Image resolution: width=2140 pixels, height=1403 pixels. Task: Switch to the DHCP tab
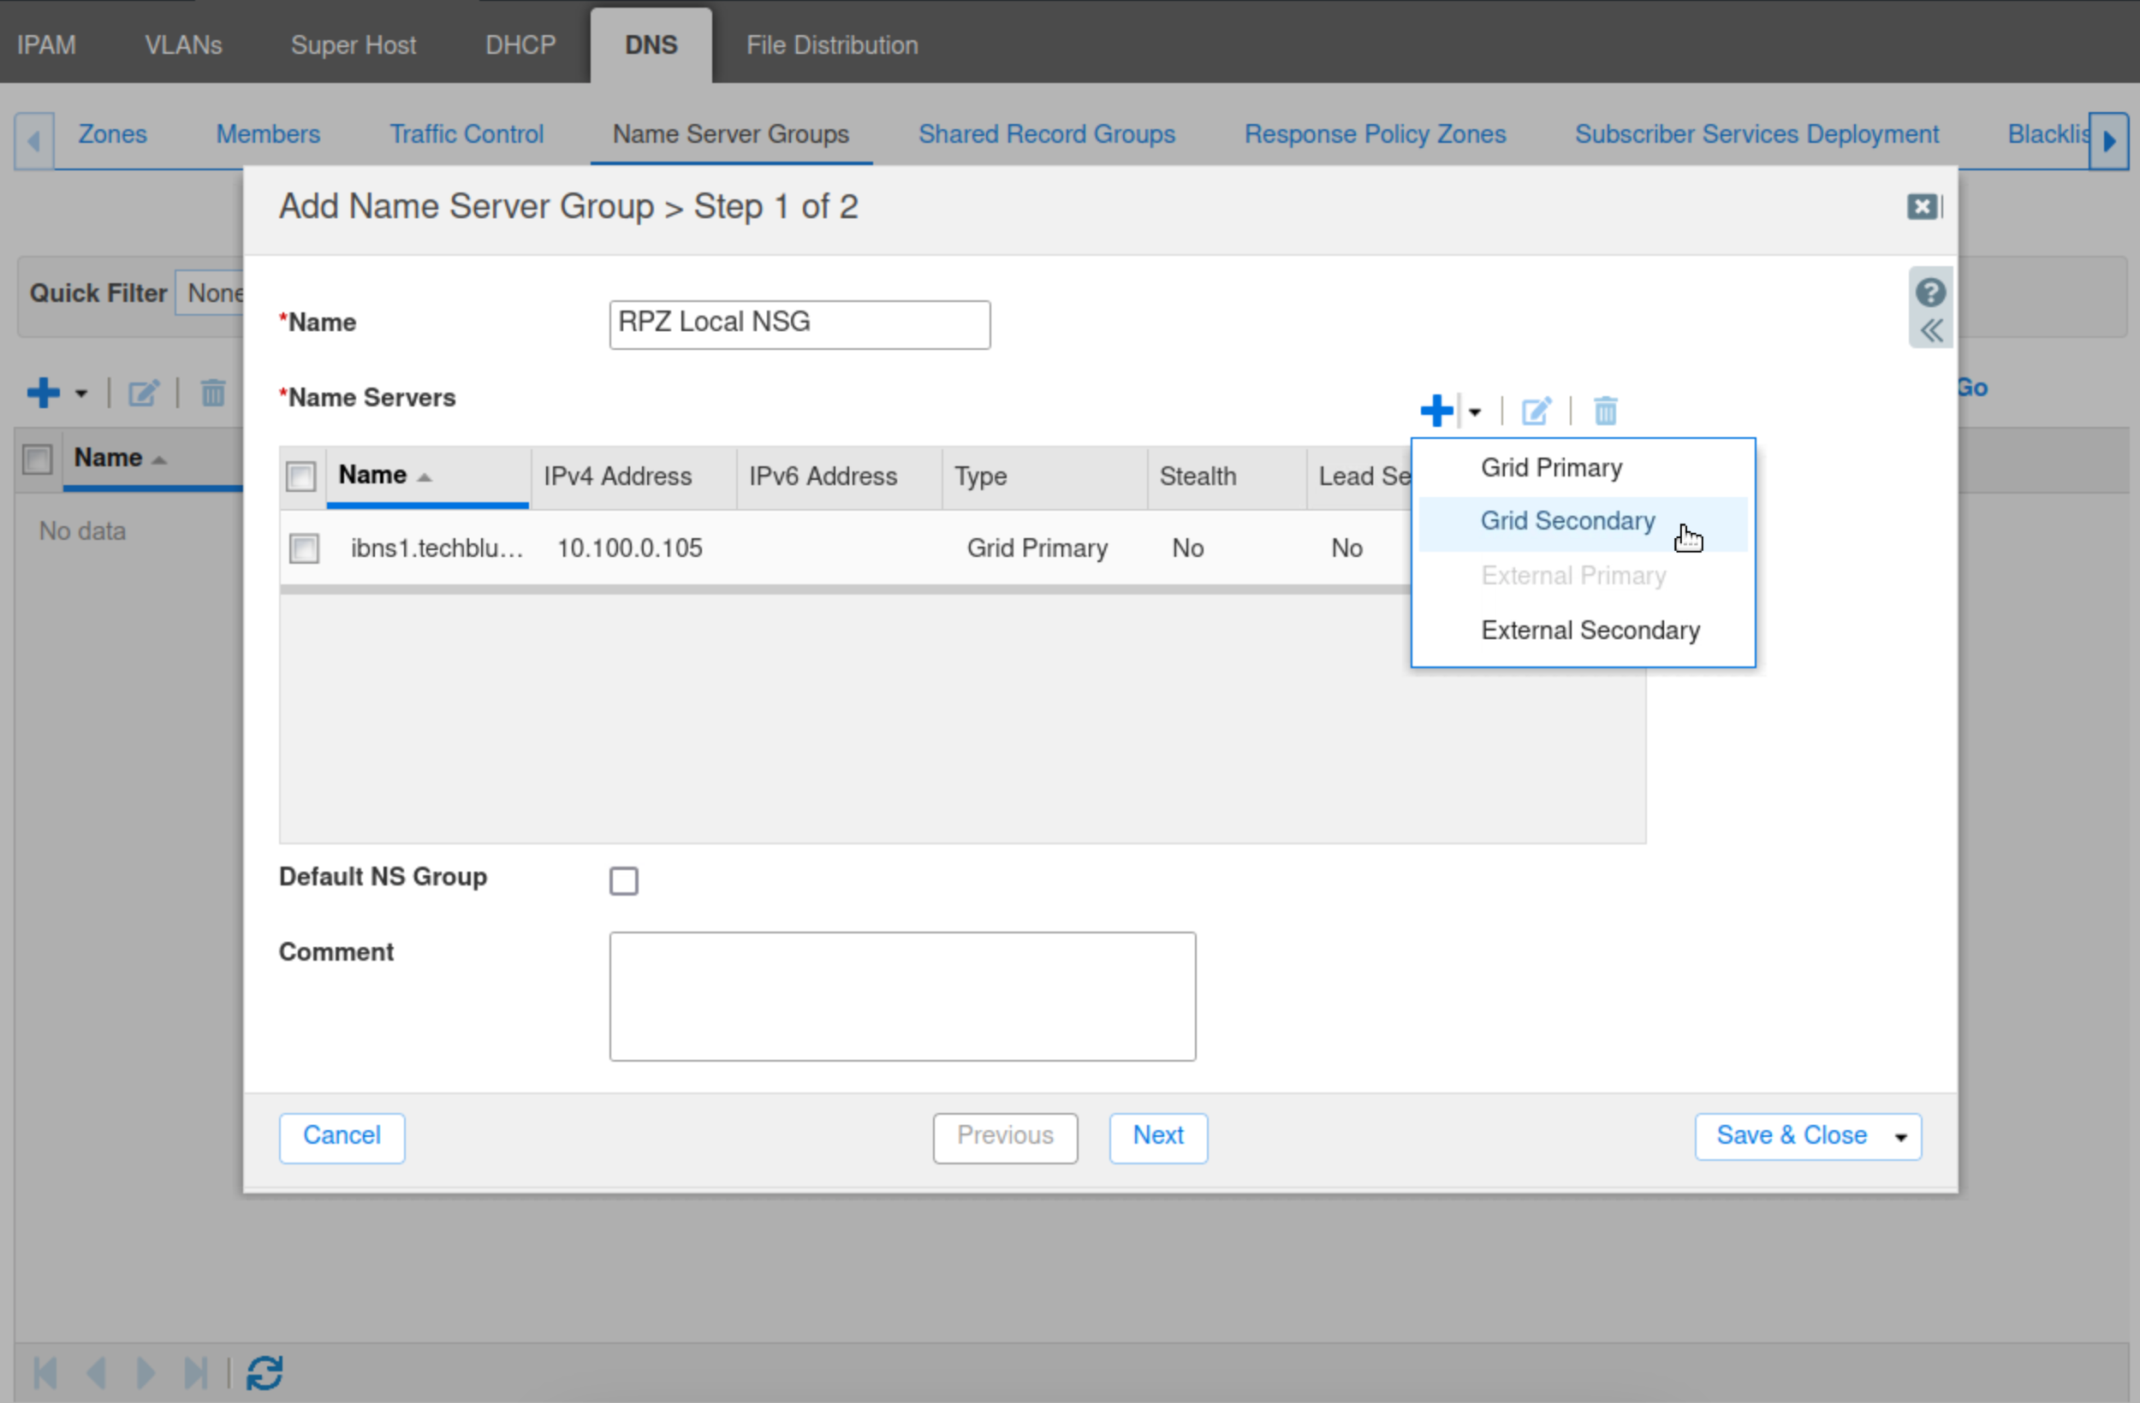[520, 45]
